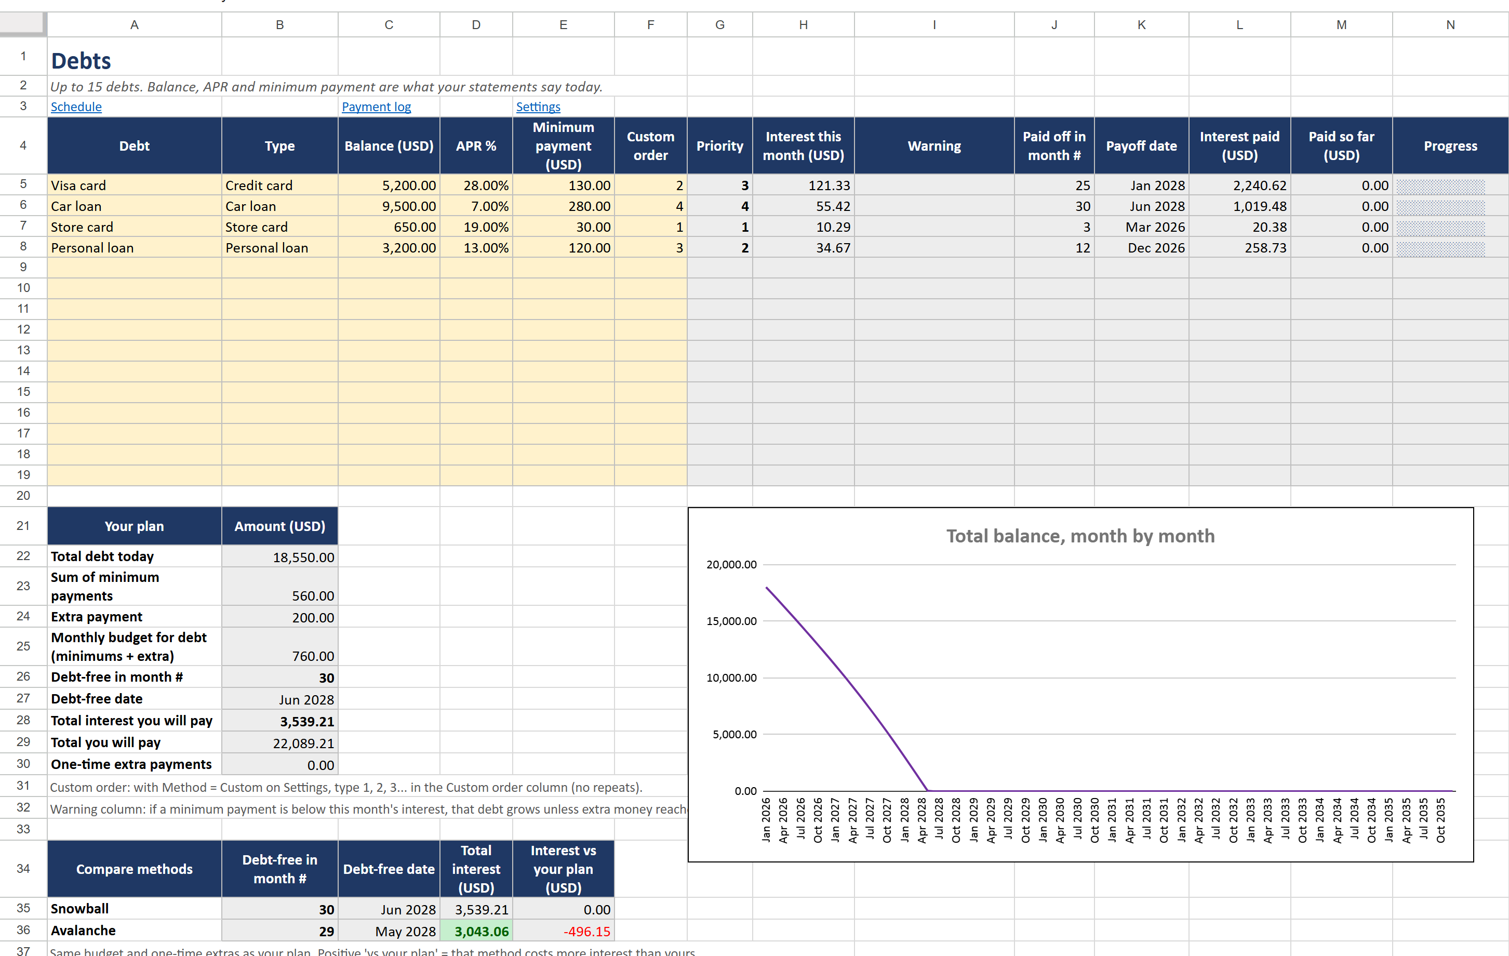This screenshot has width=1509, height=956.
Task: Open the Schedule link
Action: (76, 107)
